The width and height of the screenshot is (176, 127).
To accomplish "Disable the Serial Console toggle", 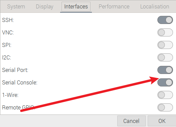I will (x=165, y=82).
